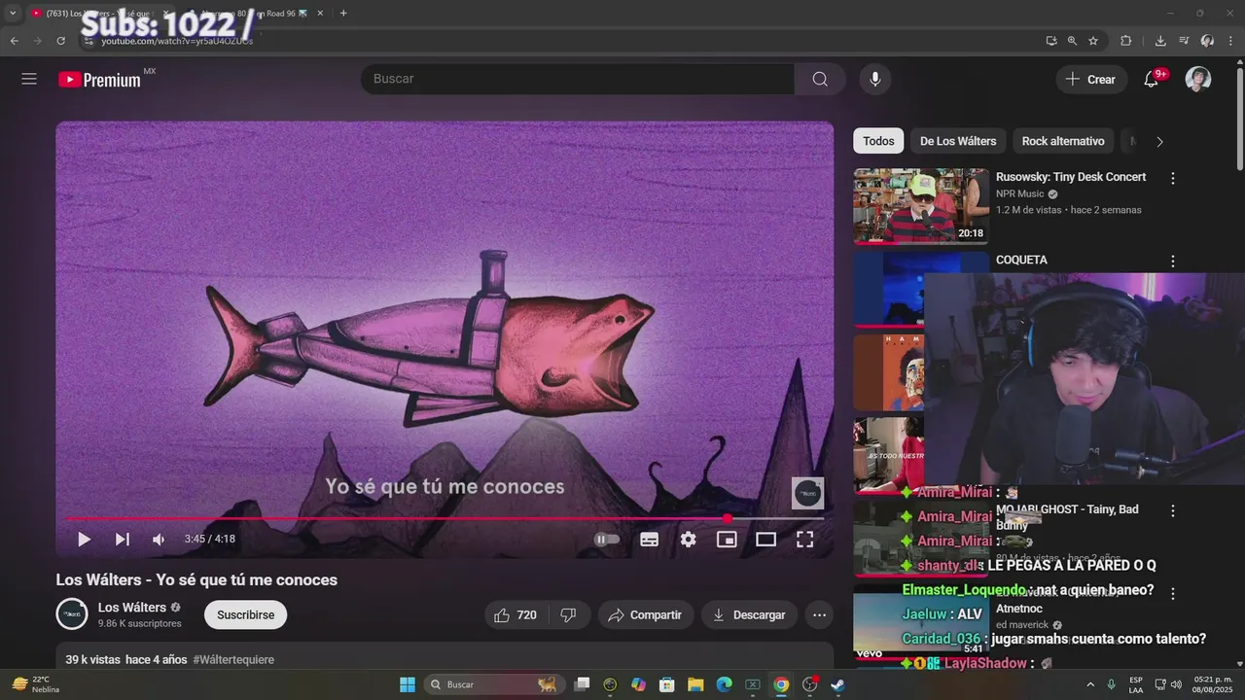Play the video
The width and height of the screenshot is (1245, 700).
click(84, 539)
